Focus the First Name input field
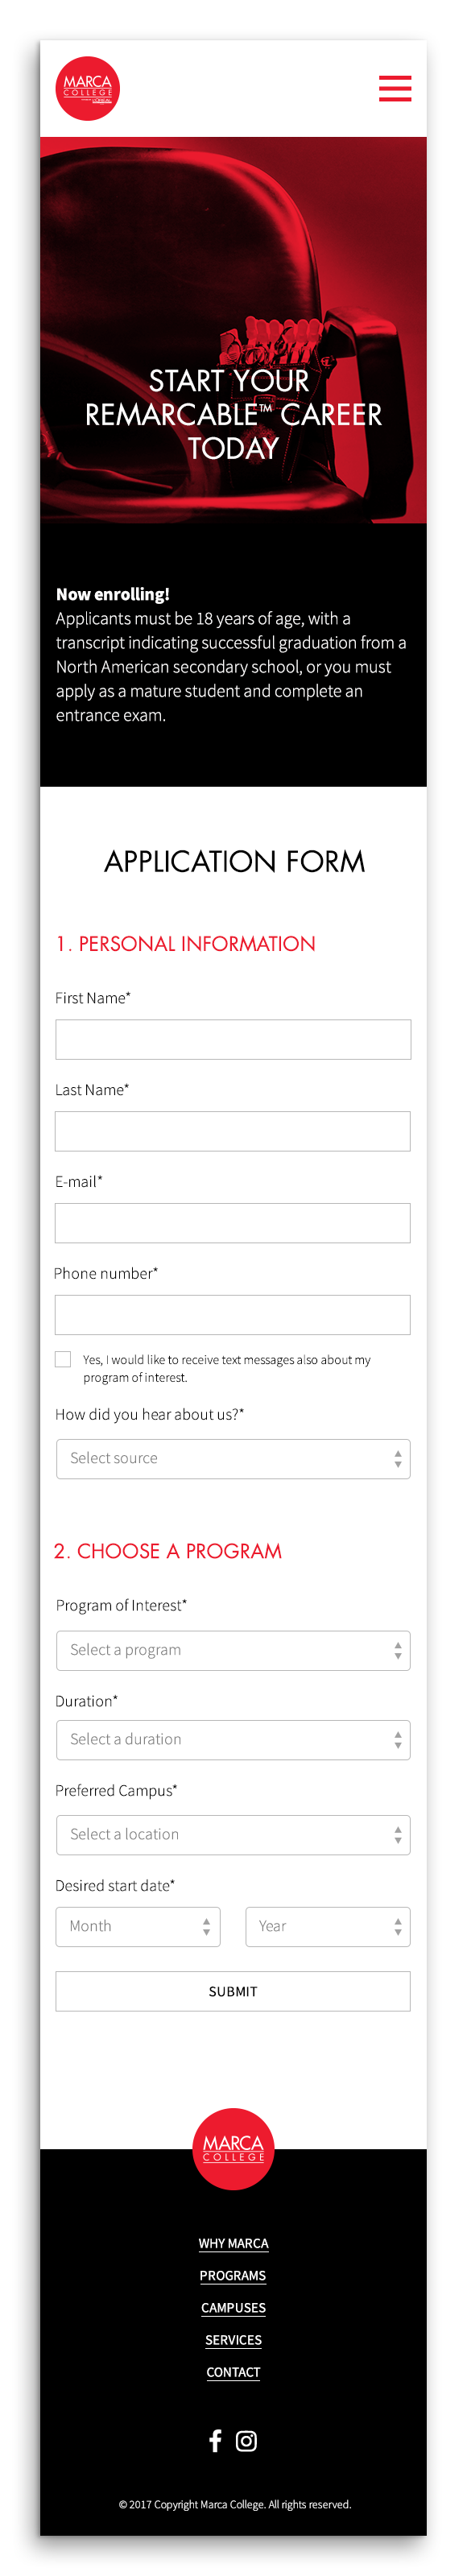This screenshot has height=2576, width=467. [x=233, y=1039]
